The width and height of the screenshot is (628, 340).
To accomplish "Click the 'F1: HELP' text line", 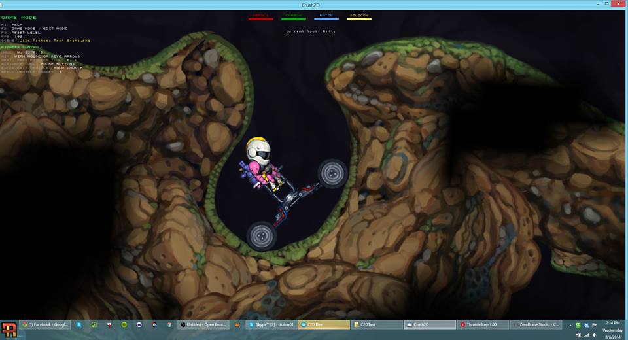I will pos(12,25).
